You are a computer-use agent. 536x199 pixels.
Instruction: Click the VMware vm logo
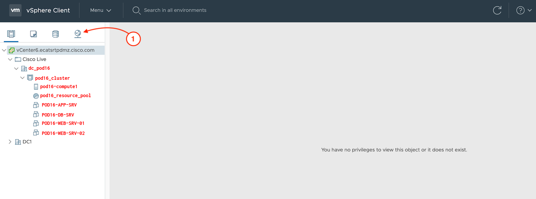click(x=15, y=10)
